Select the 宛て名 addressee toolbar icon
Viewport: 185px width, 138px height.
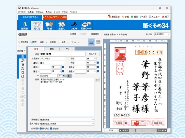click(x=37, y=26)
